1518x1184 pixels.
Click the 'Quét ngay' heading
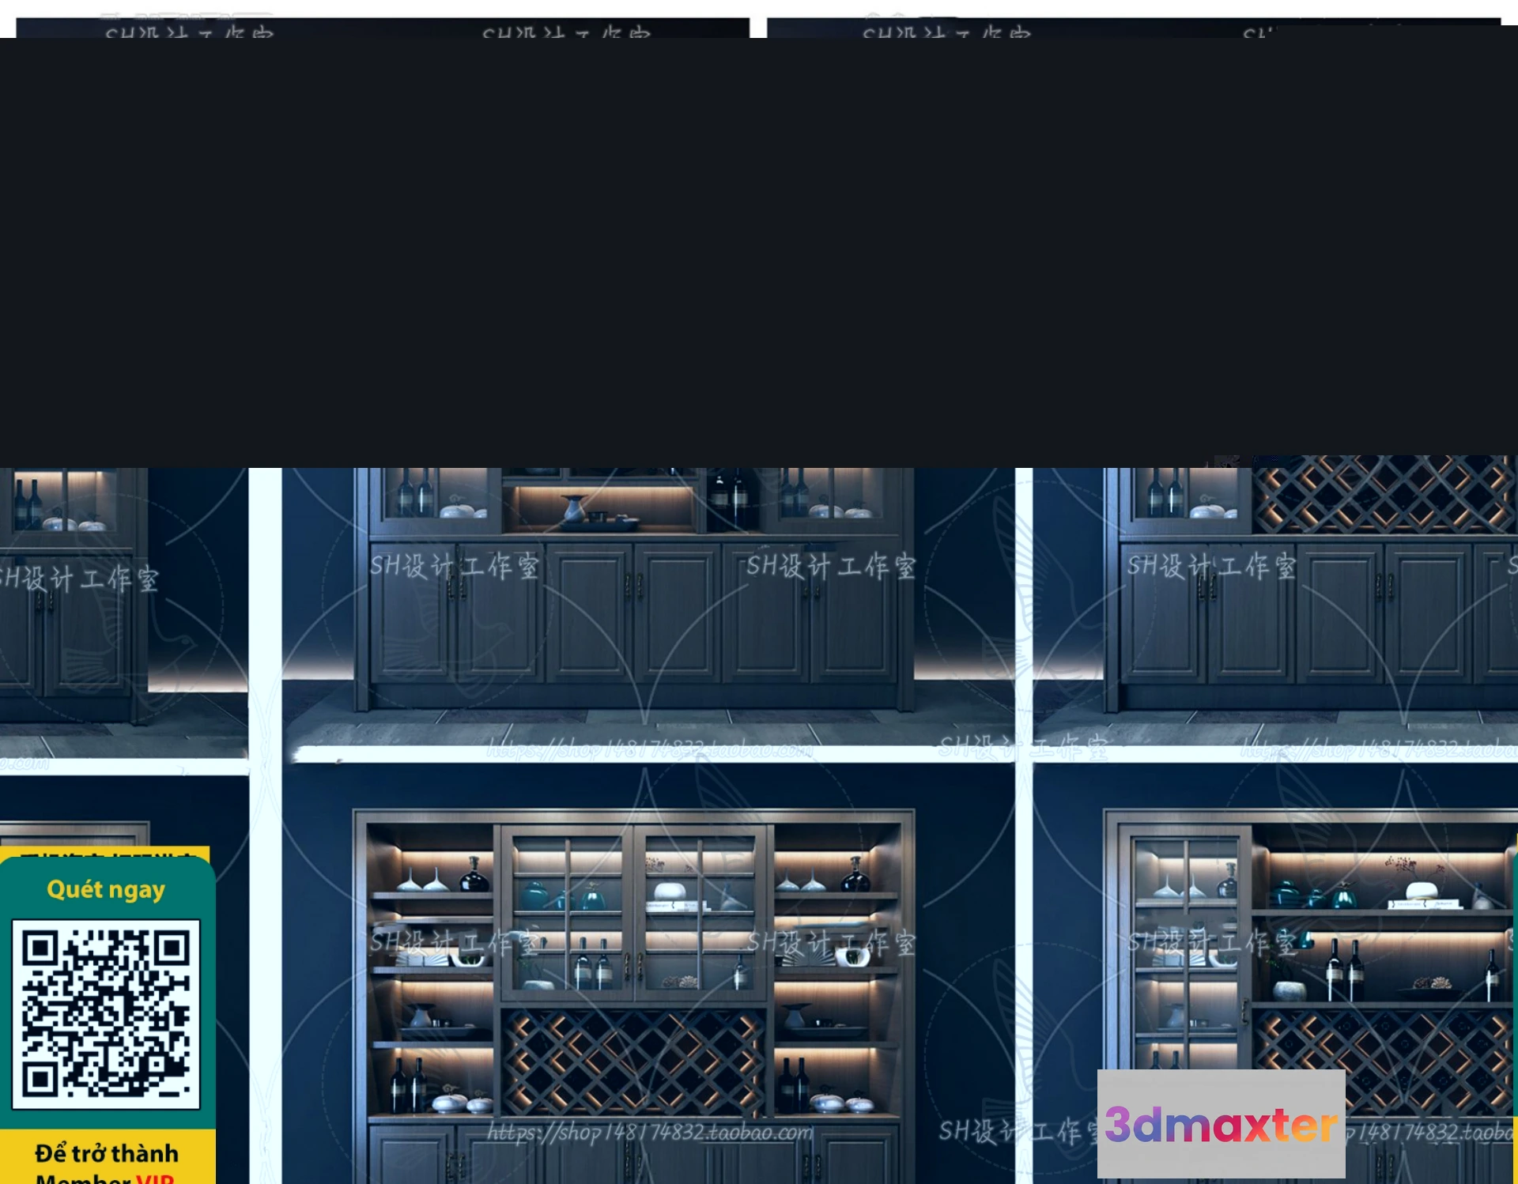point(106,890)
